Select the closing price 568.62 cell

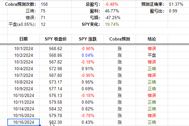pyautogui.click(x=56, y=48)
